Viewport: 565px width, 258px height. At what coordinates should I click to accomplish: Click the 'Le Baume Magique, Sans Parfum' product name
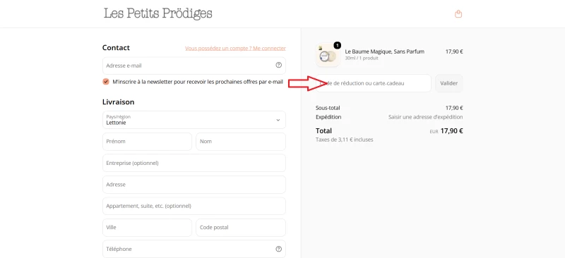[384, 51]
